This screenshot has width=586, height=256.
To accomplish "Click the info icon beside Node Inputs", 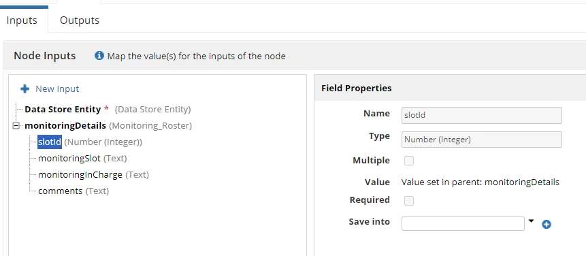I will point(99,56).
